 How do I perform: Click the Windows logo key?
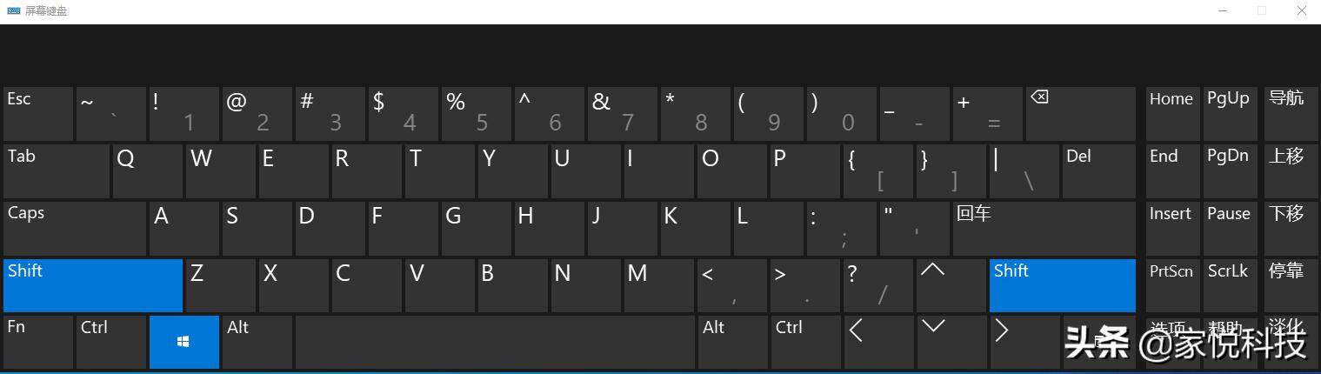[183, 342]
